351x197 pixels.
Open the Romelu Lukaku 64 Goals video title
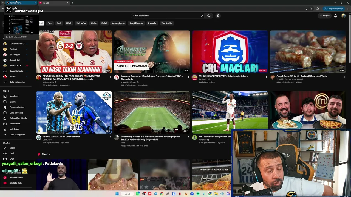point(61,137)
